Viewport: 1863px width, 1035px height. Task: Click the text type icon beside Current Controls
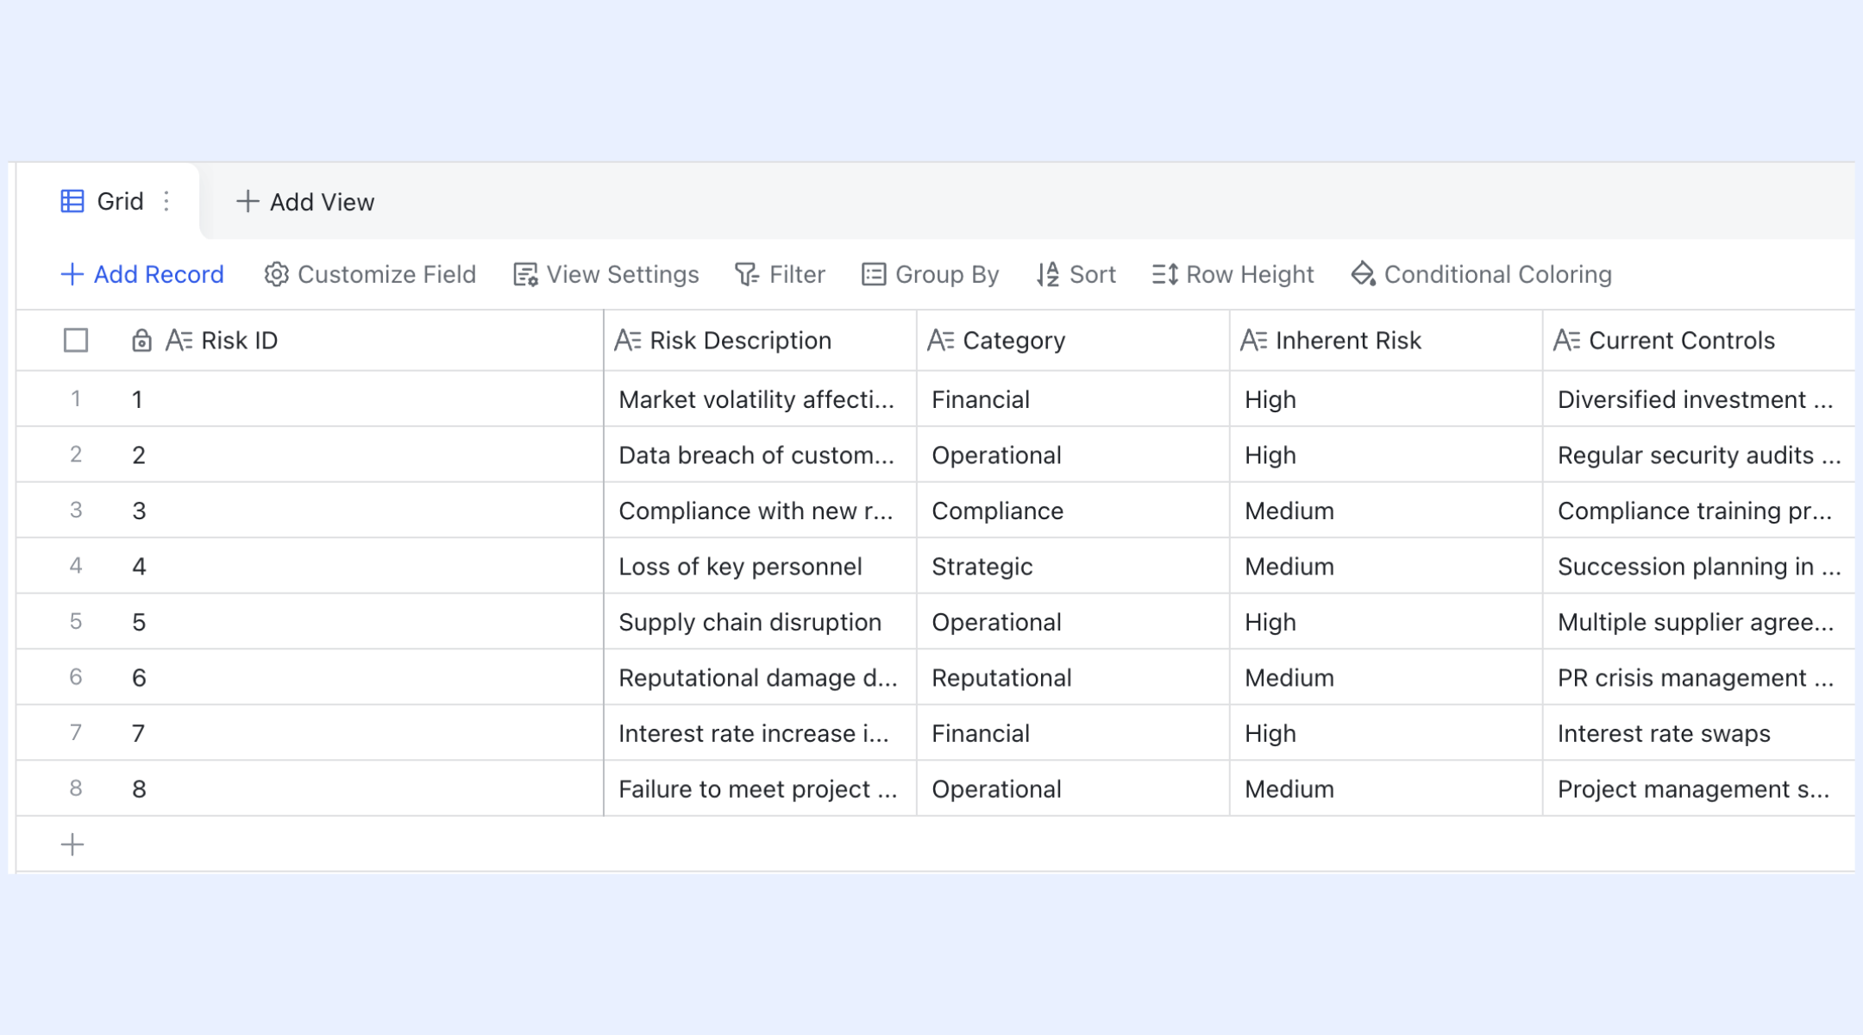(1567, 341)
